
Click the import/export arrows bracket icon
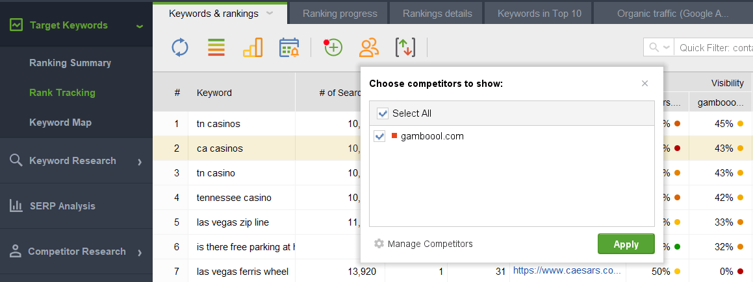click(405, 48)
